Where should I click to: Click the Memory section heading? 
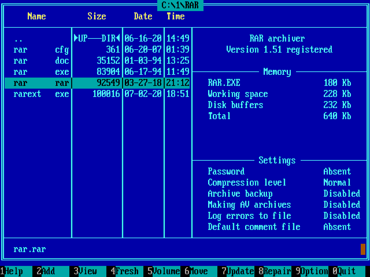[277, 72]
